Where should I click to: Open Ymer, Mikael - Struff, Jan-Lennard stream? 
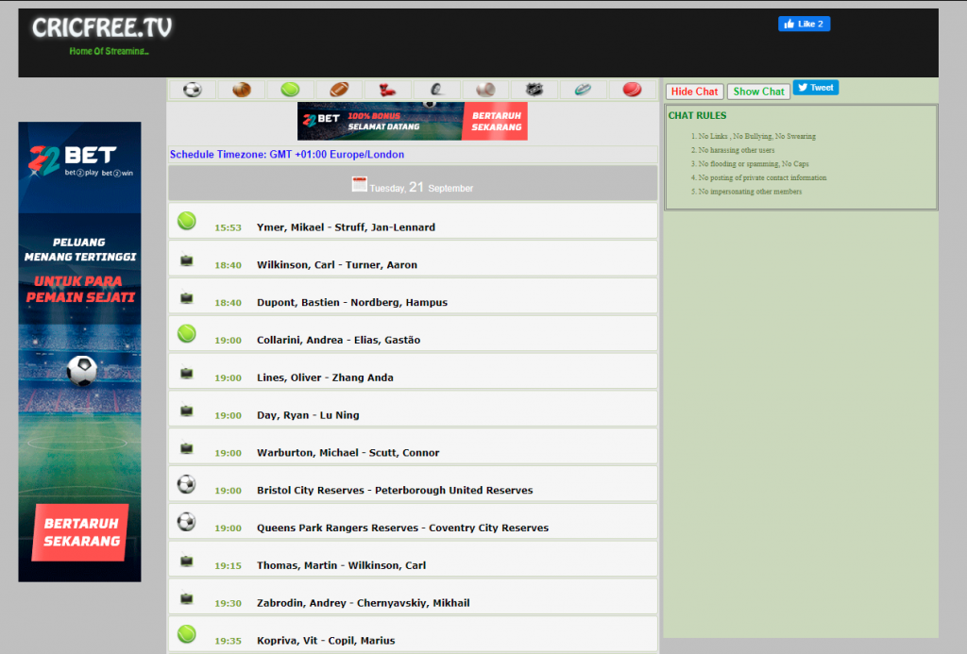346,227
